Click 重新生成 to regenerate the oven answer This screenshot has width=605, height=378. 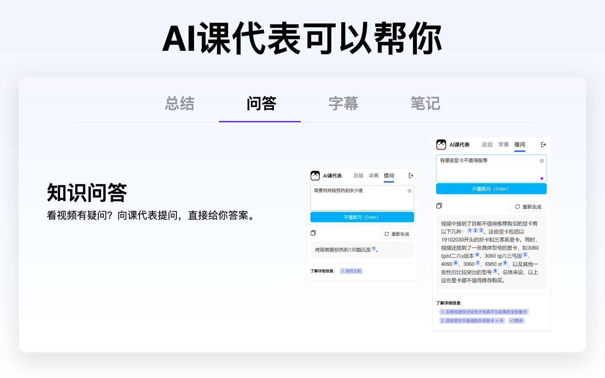pyautogui.click(x=397, y=234)
